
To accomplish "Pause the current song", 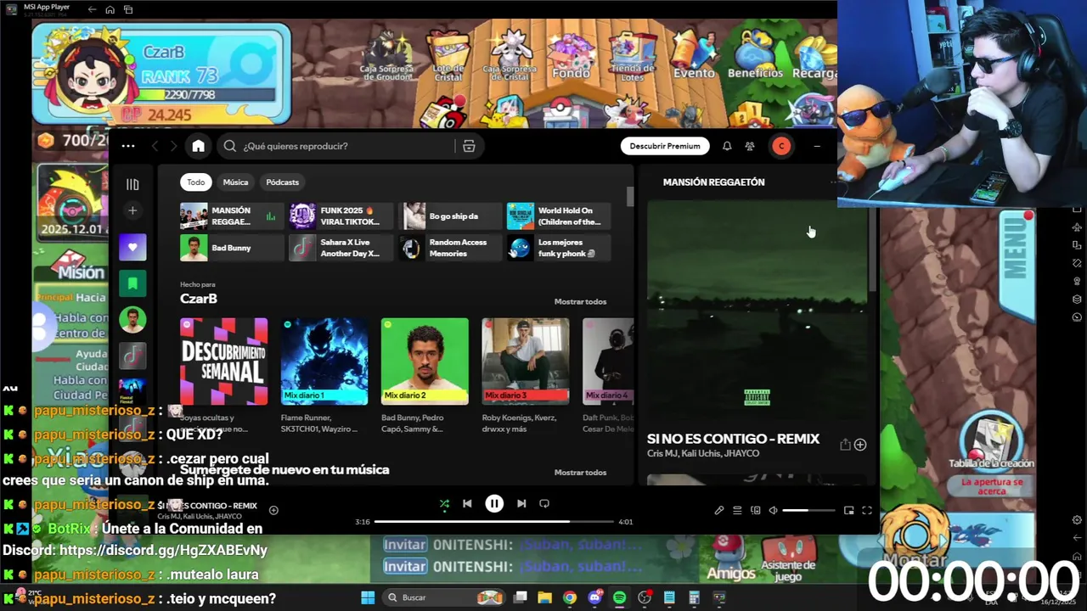I will [x=494, y=503].
